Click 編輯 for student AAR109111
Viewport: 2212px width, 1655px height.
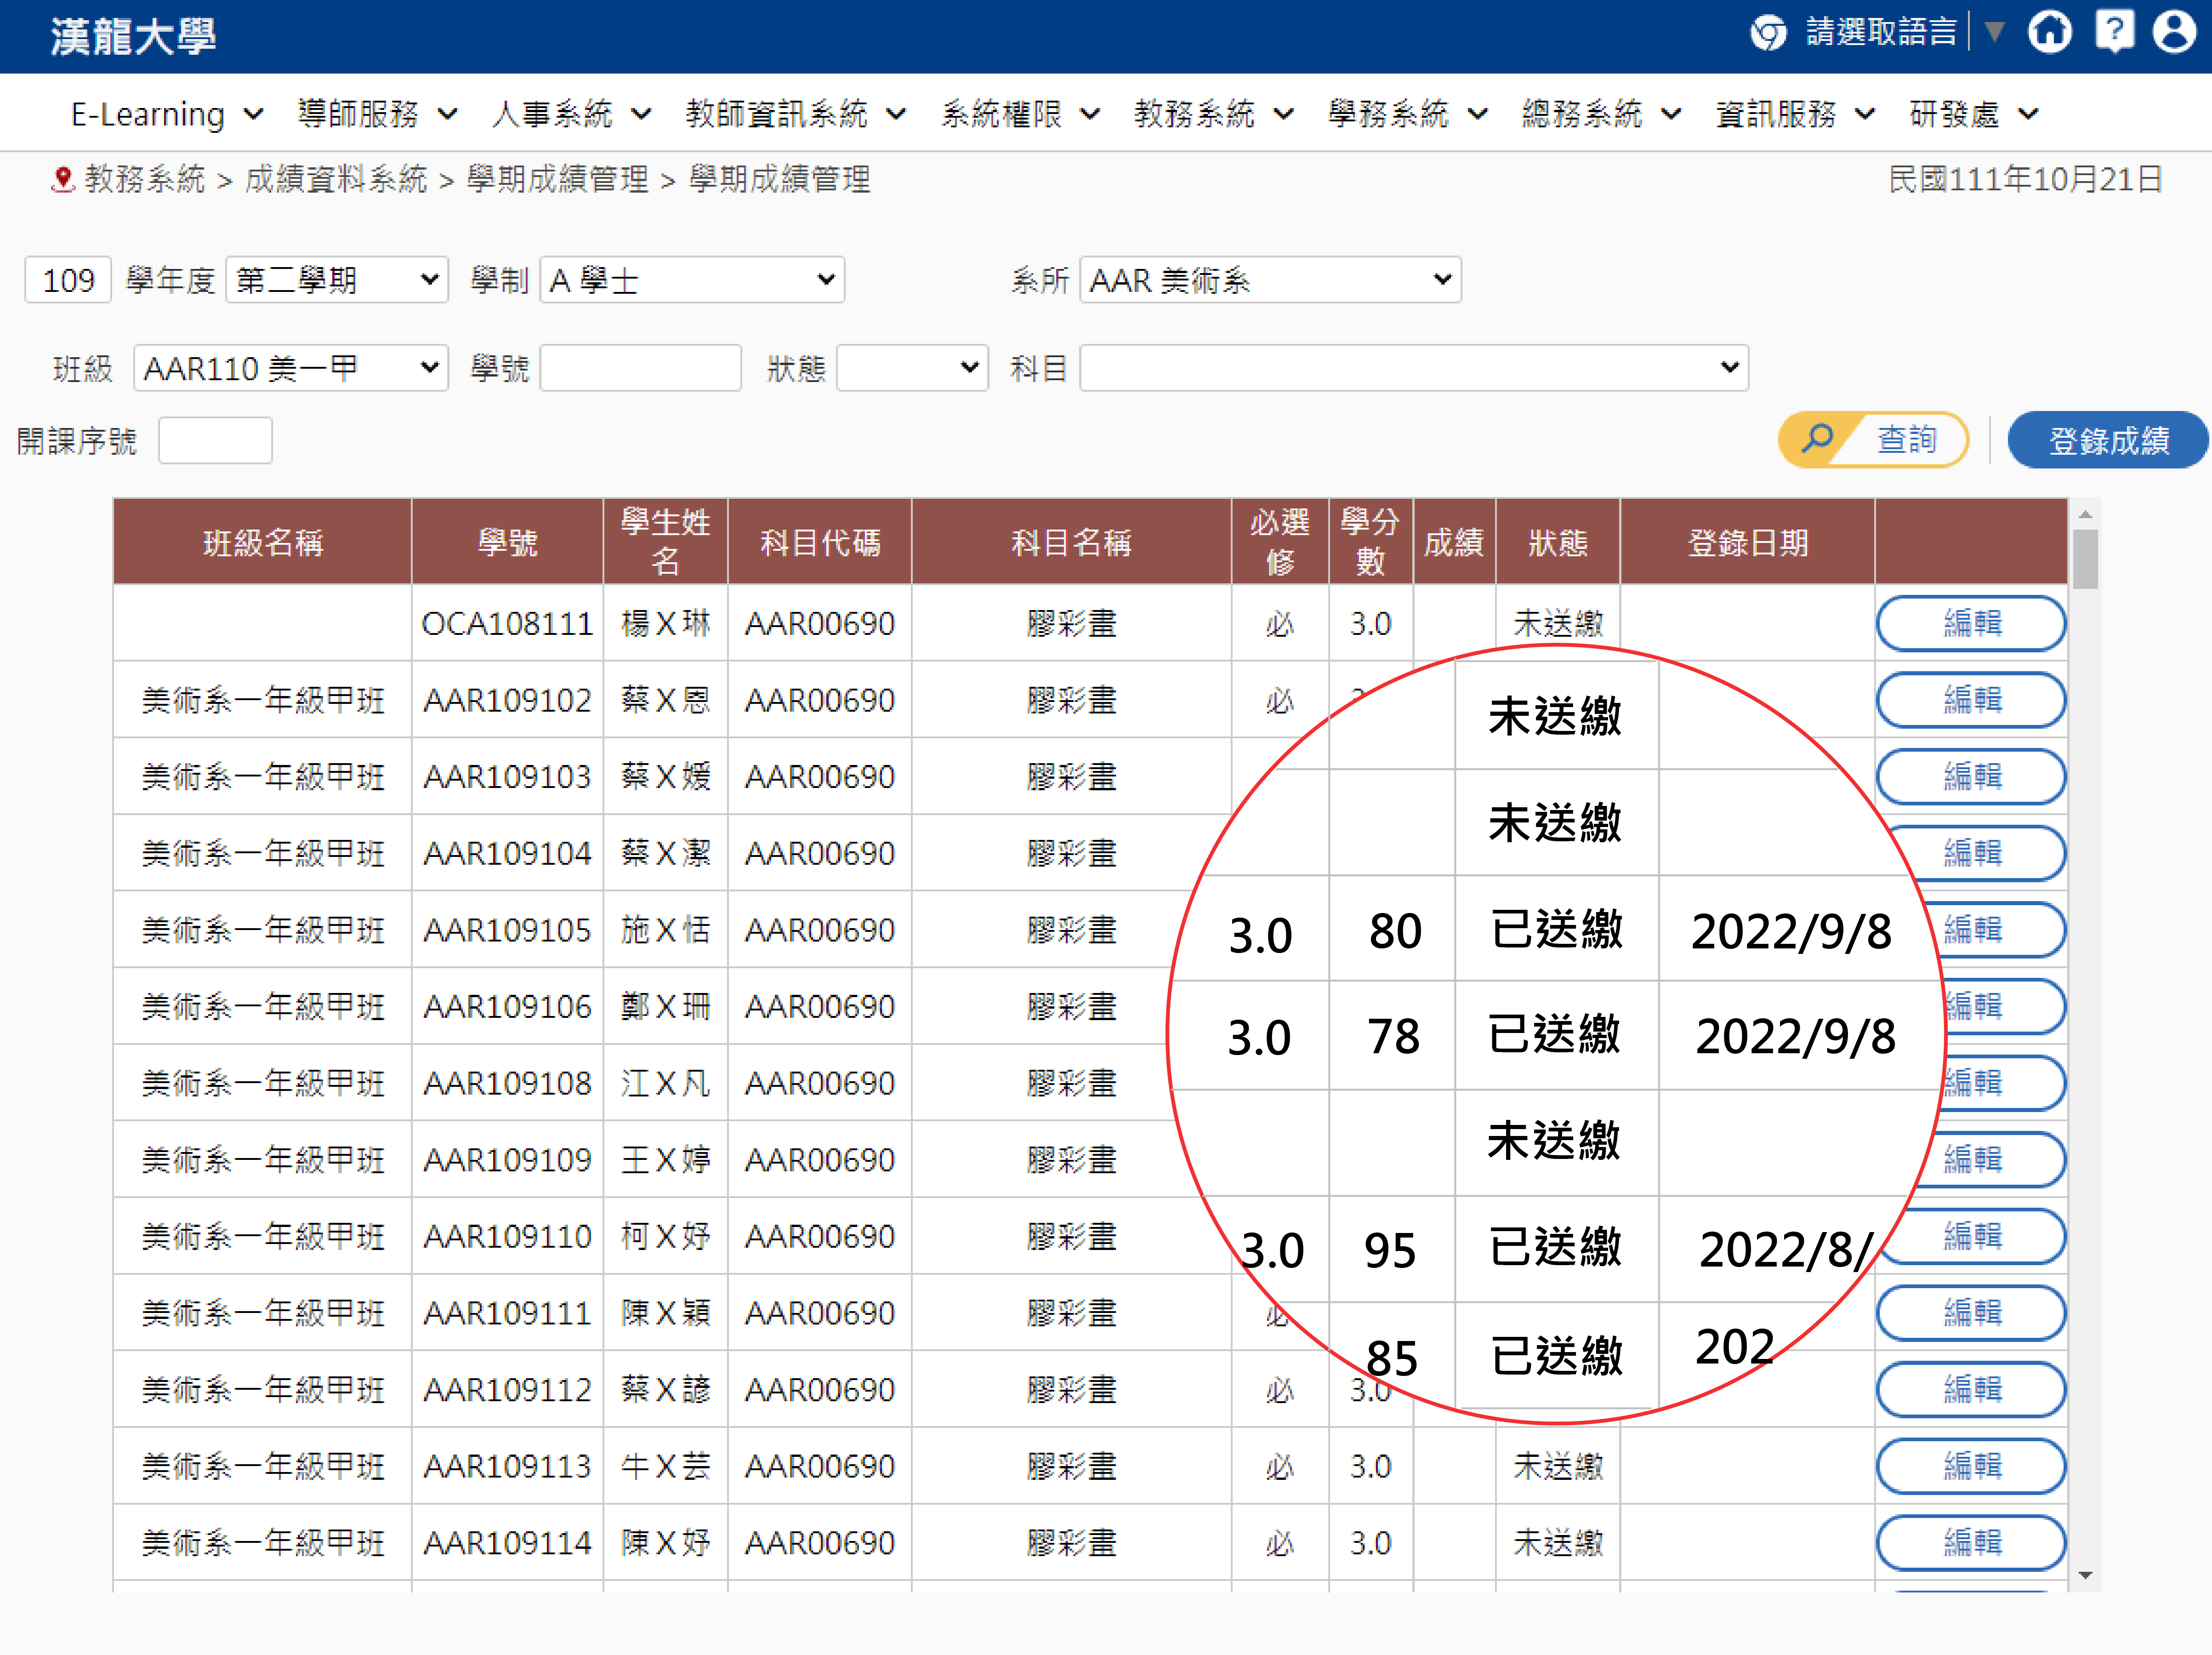(x=1972, y=1313)
